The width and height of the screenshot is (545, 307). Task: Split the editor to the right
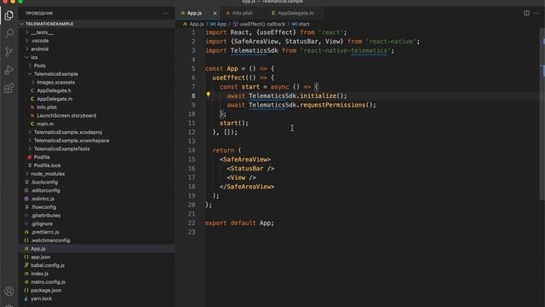pos(526,14)
